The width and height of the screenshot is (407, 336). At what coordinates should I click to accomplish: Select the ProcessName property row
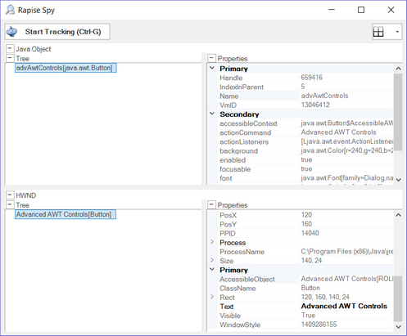(x=305, y=252)
